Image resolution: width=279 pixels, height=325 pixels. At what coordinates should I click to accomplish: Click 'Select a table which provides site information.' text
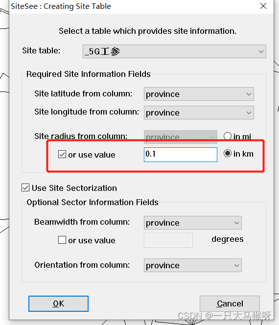pos(147,31)
